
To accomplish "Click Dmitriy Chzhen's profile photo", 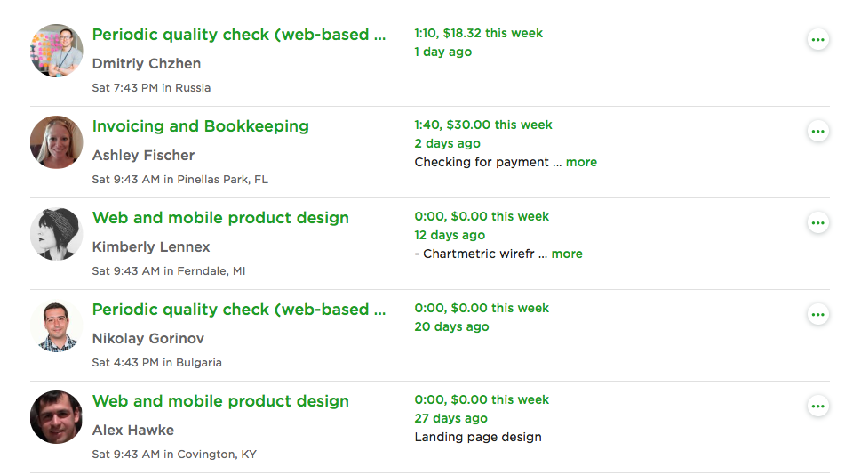I will 57,51.
